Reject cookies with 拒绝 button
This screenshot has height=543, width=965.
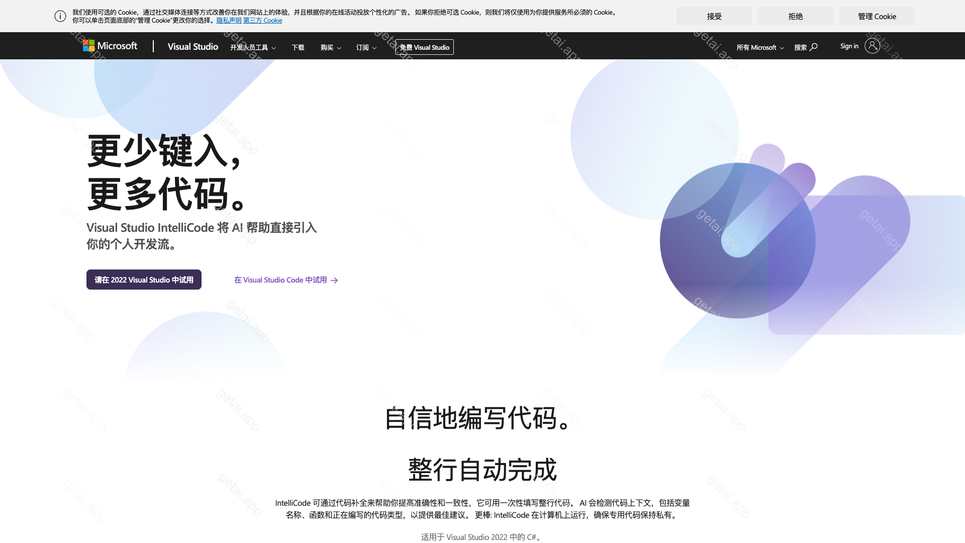tap(795, 16)
